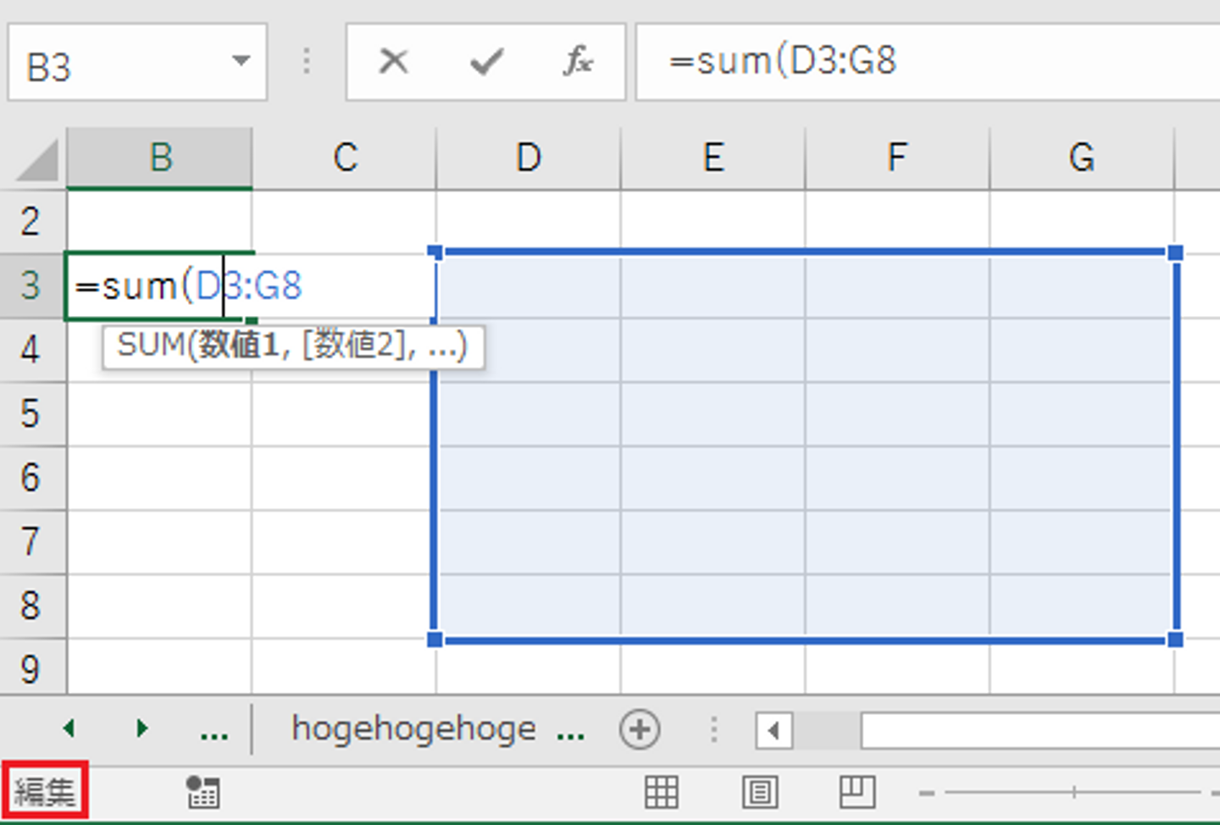This screenshot has width=1220, height=825.
Task: Add a new sheet with plus icon
Action: click(x=639, y=729)
